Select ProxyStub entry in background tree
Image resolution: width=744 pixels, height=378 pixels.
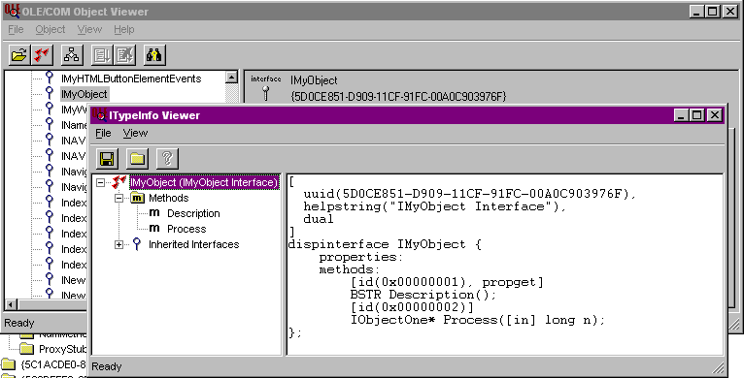[x=62, y=350]
